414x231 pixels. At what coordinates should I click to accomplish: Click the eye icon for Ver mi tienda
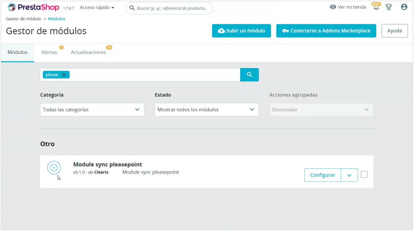[x=333, y=7]
